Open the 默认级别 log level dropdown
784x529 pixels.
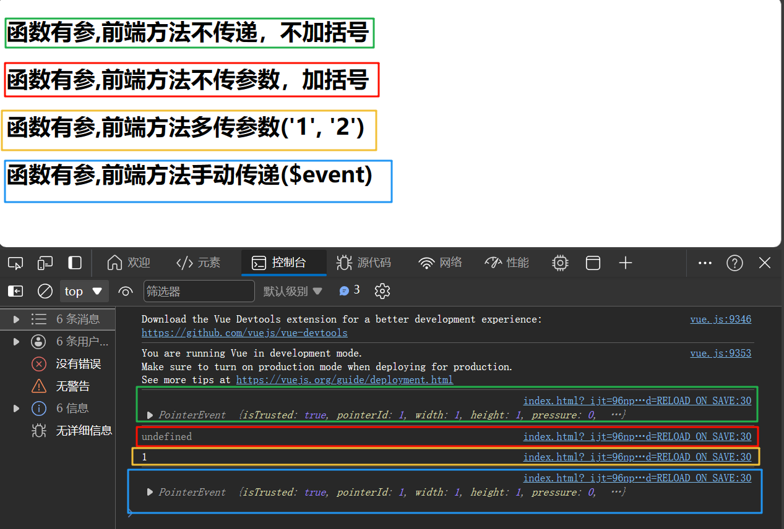(x=293, y=291)
